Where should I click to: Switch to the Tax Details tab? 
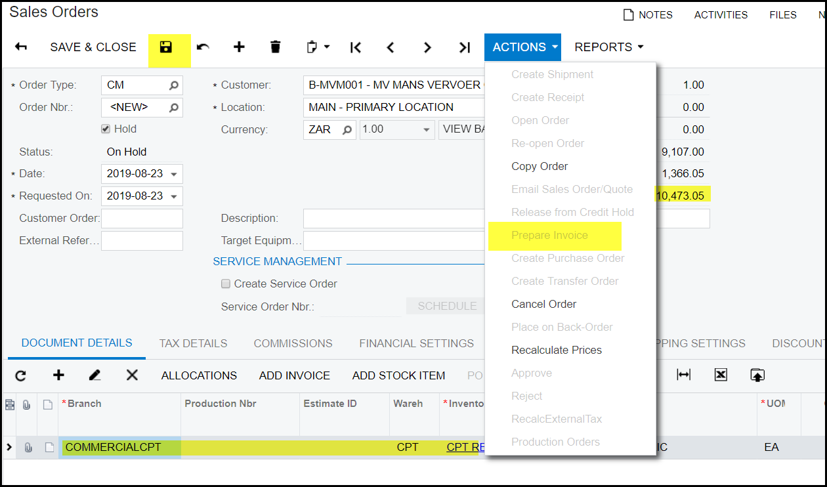pyautogui.click(x=193, y=343)
